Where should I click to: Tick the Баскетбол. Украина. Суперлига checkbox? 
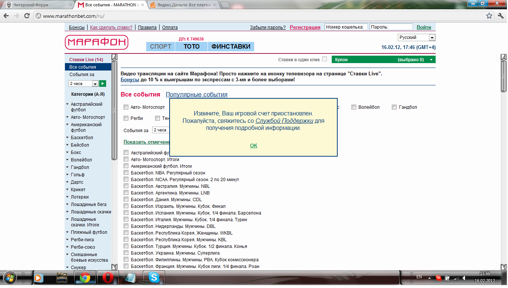[x=126, y=253]
